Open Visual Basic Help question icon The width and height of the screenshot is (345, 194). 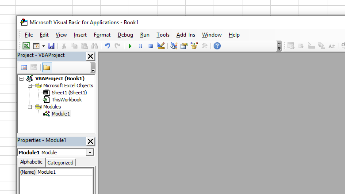point(217,46)
